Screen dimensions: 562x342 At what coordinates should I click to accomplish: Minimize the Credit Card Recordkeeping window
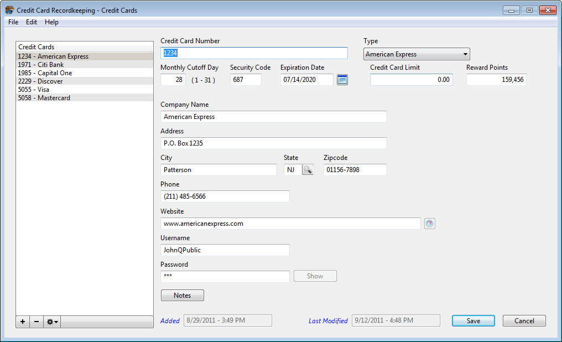coord(512,11)
